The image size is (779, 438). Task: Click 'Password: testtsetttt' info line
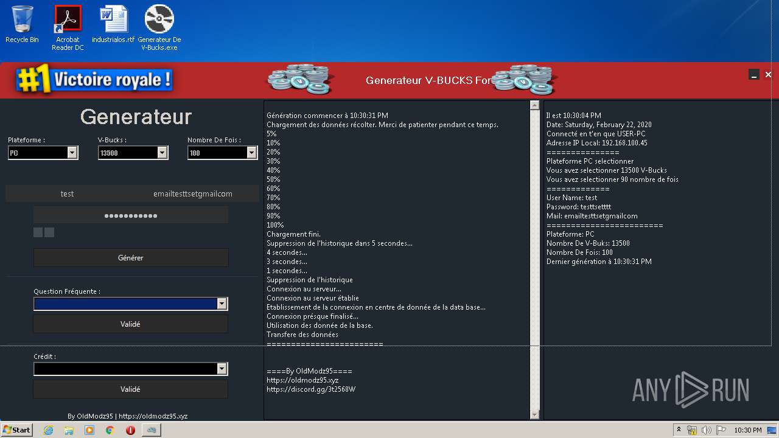click(579, 207)
